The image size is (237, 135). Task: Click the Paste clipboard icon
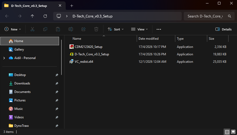[x=58, y=29]
